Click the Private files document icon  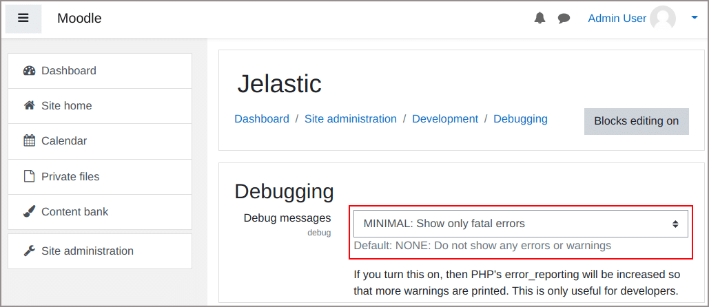pyautogui.click(x=30, y=176)
